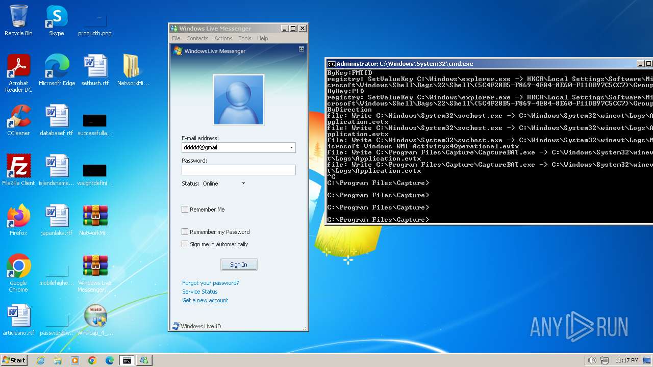Select the databasef.rtf document

click(57, 120)
